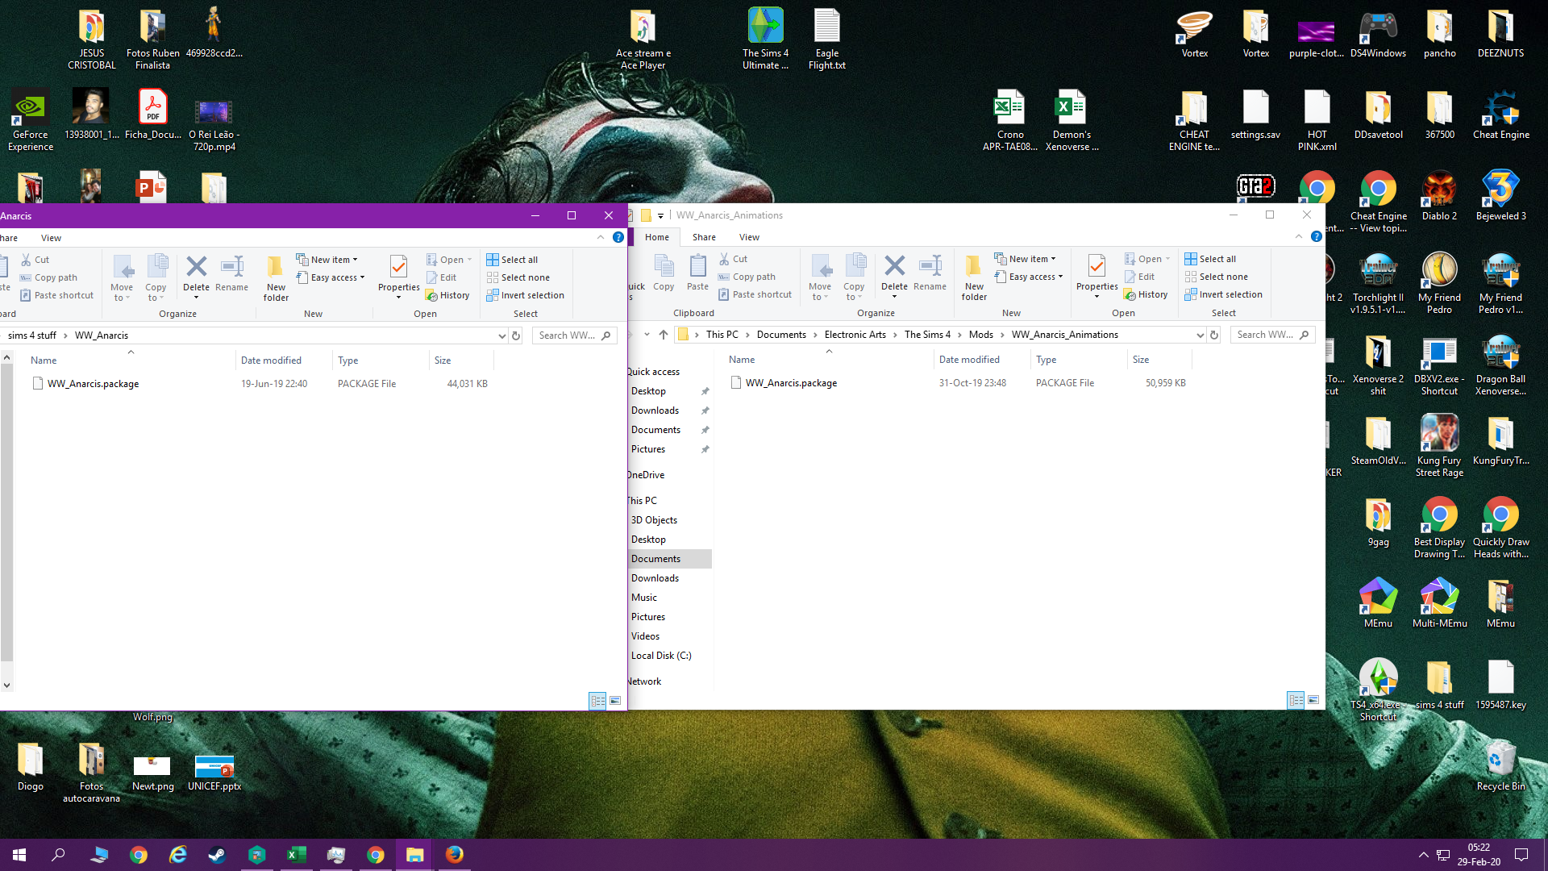Open Recycle Bin desktop icon
The height and width of the screenshot is (871, 1548).
[1500, 766]
